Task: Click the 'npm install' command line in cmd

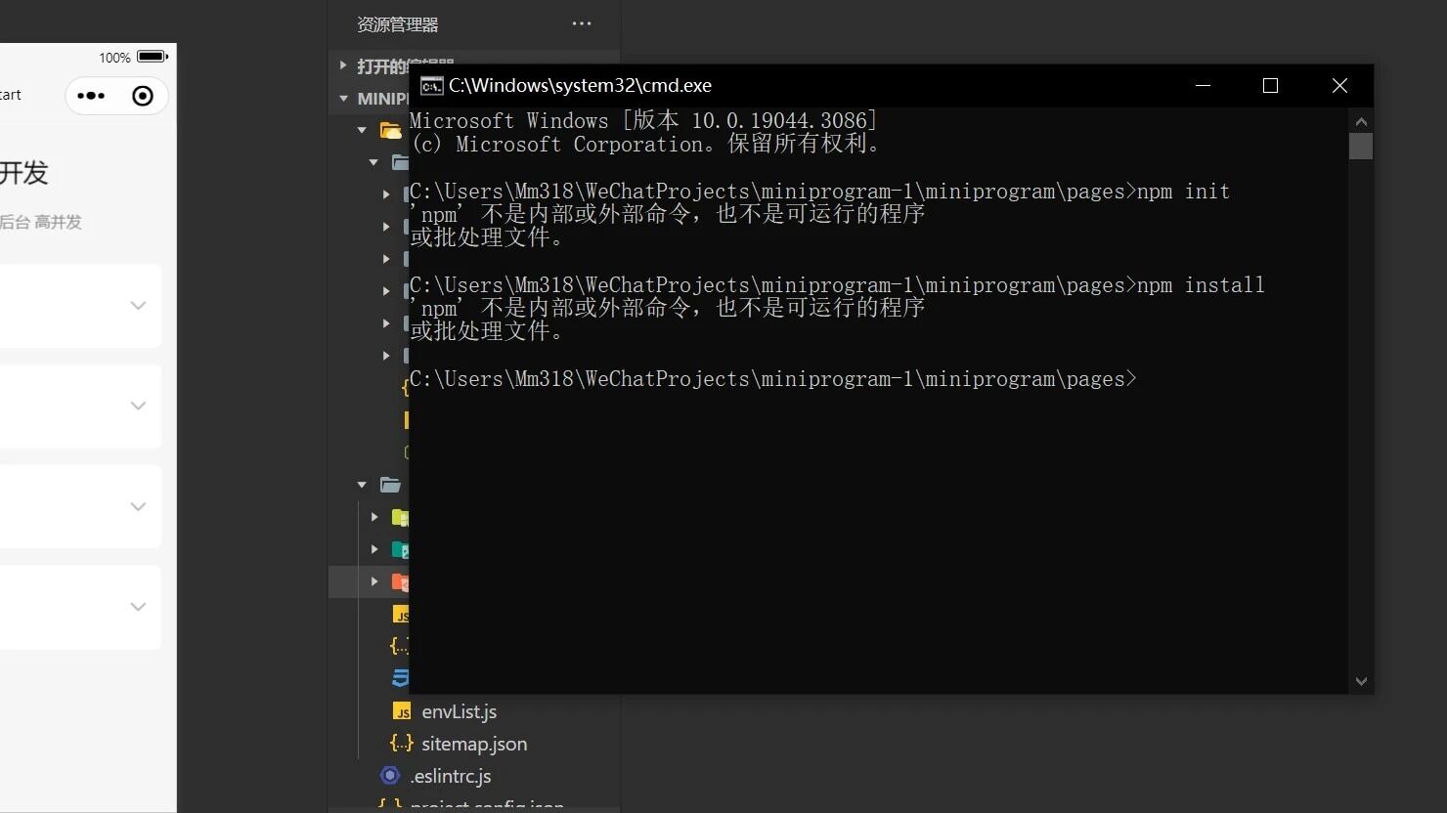Action: tap(837, 285)
